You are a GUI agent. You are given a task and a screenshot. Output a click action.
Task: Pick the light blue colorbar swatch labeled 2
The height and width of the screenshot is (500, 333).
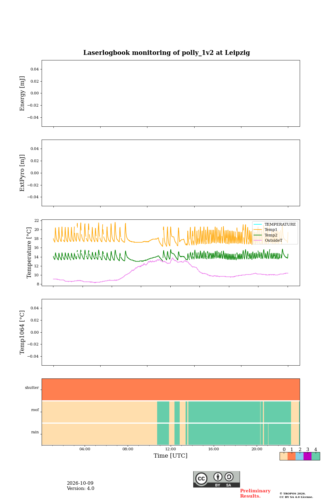pyautogui.click(x=299, y=456)
